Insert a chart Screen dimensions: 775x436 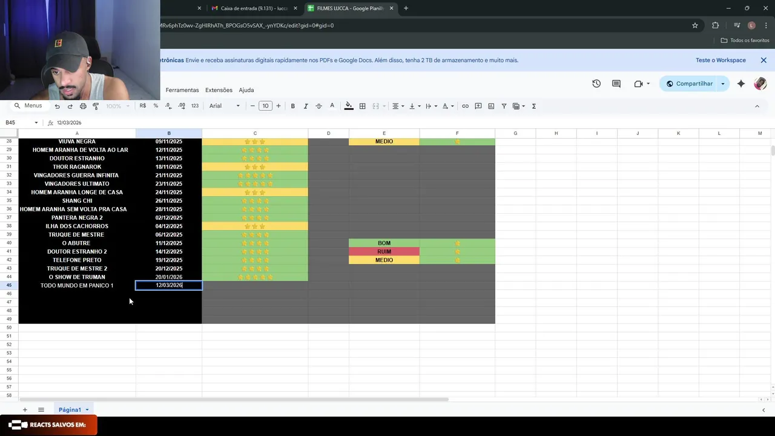491,106
